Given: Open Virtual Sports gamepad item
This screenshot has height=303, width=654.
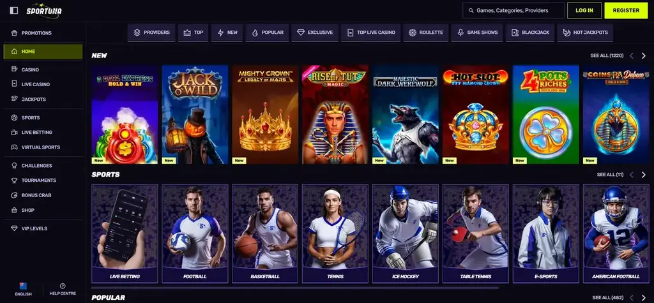Looking at the screenshot, I should coord(43,147).
